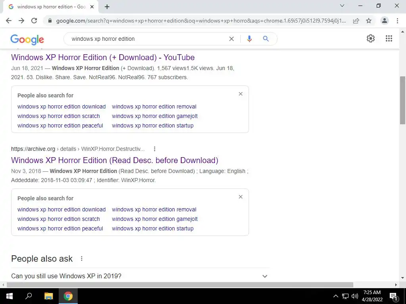
Task: Click the horizontal scrollbar thumb
Action: pyautogui.click(x=180, y=285)
